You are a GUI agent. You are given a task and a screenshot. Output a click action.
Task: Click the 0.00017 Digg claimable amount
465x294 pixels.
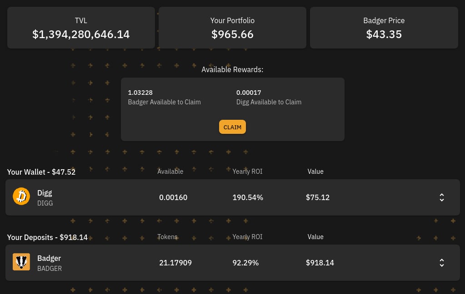249,93
